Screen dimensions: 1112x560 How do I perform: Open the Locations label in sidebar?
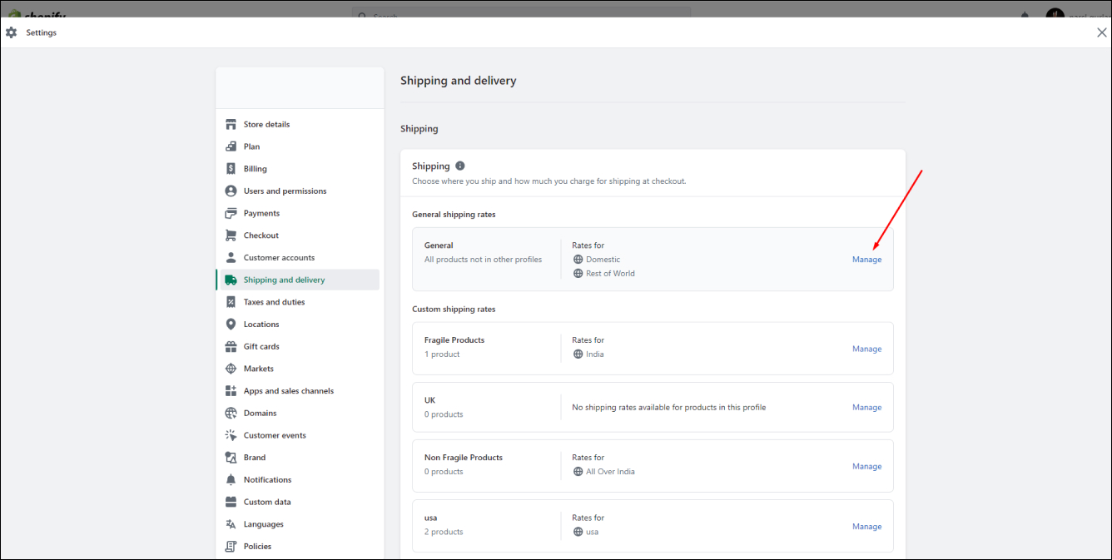tap(261, 325)
